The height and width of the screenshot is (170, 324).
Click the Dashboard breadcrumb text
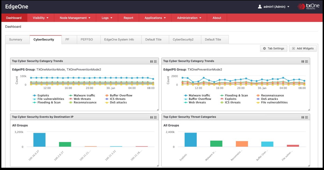[13, 27]
